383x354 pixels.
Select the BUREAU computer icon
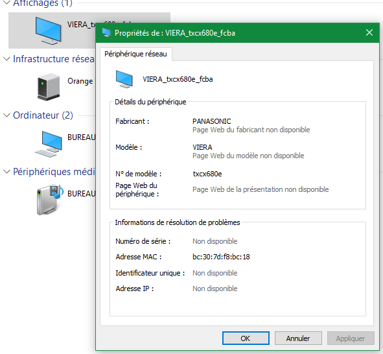[x=49, y=144]
